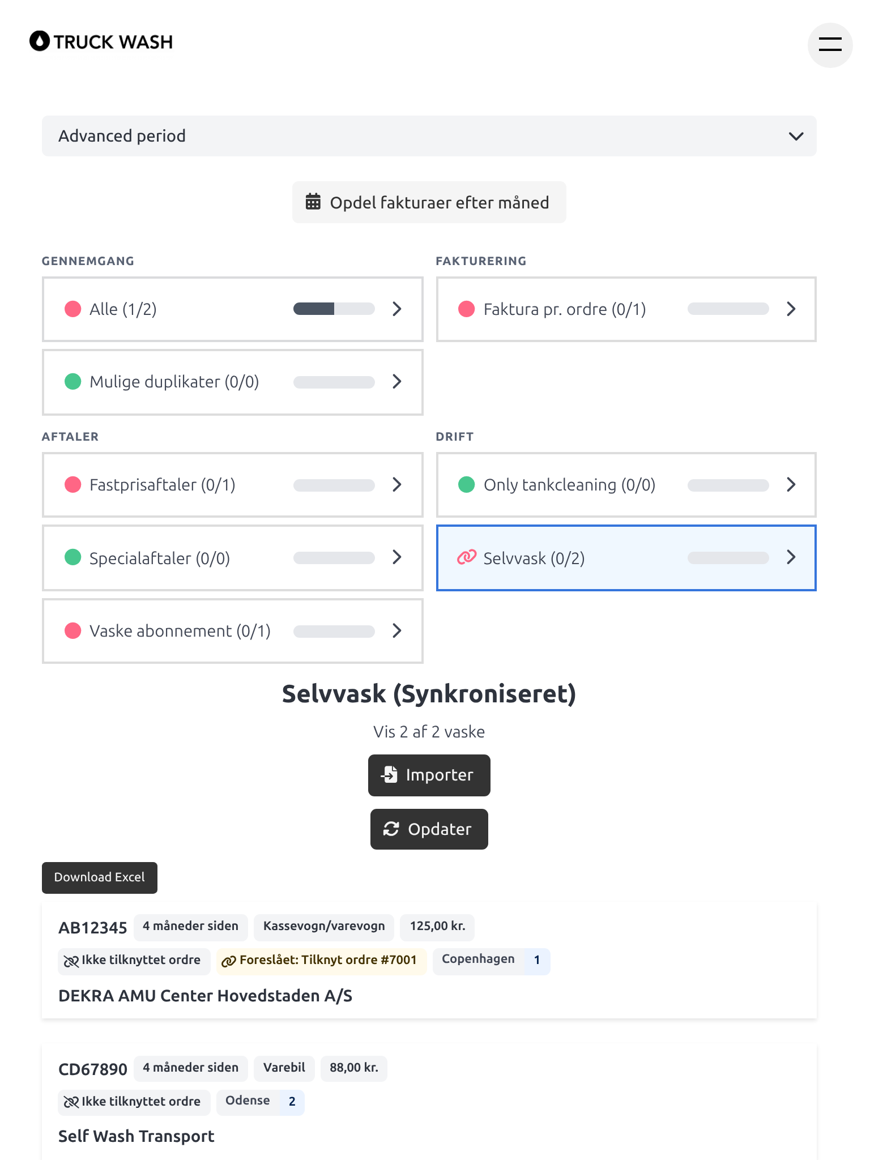Screen dimensions: 870x1160
Task: Select the Mulige duplikater filter
Action: pos(232,382)
